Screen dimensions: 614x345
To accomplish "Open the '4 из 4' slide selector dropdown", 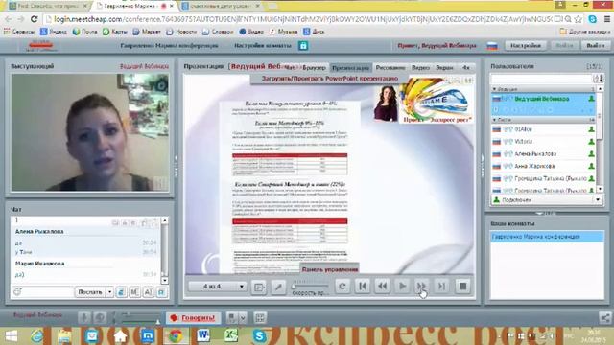I will [x=217, y=287].
